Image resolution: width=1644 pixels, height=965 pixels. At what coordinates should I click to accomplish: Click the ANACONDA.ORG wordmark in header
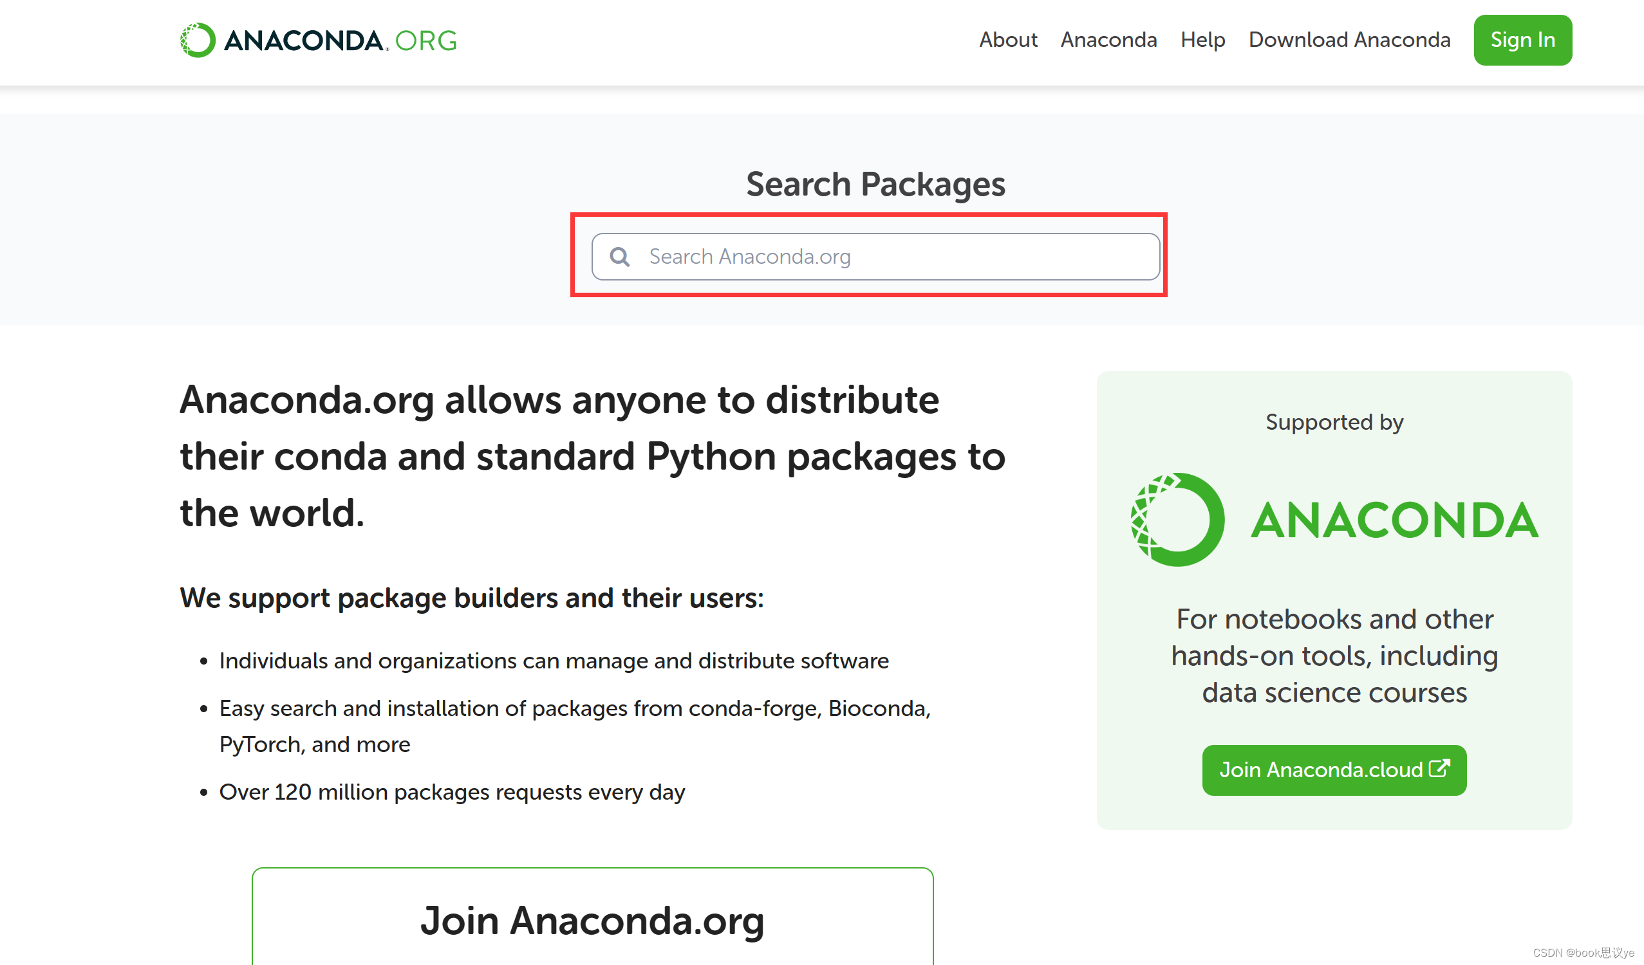[x=340, y=41]
